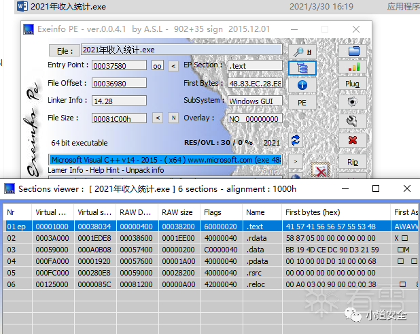Maximize the Sections viewer window
The image size is (420, 334).
click(376, 188)
